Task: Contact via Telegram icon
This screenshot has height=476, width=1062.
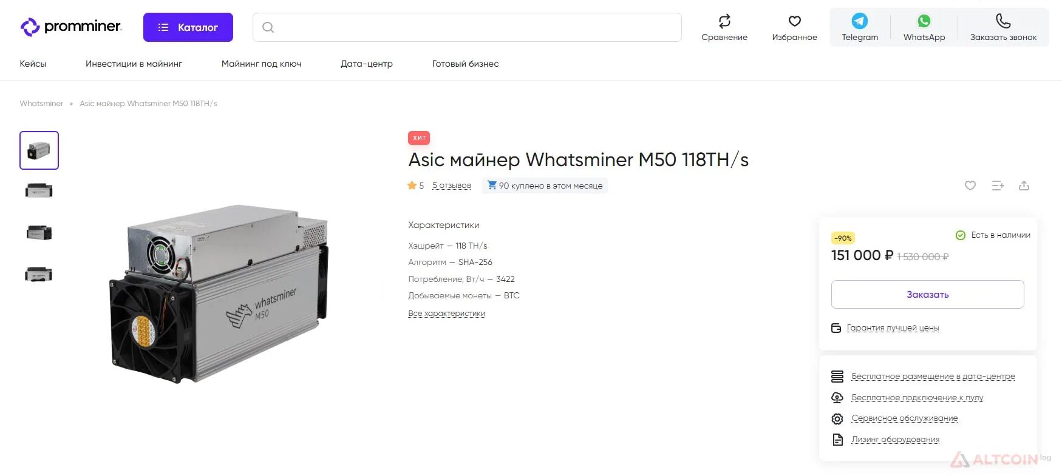Action: pos(860,21)
